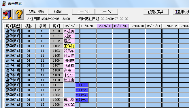Click the 未定_3 booking cell
The height and width of the screenshot is (108, 189).
click(x=69, y=75)
